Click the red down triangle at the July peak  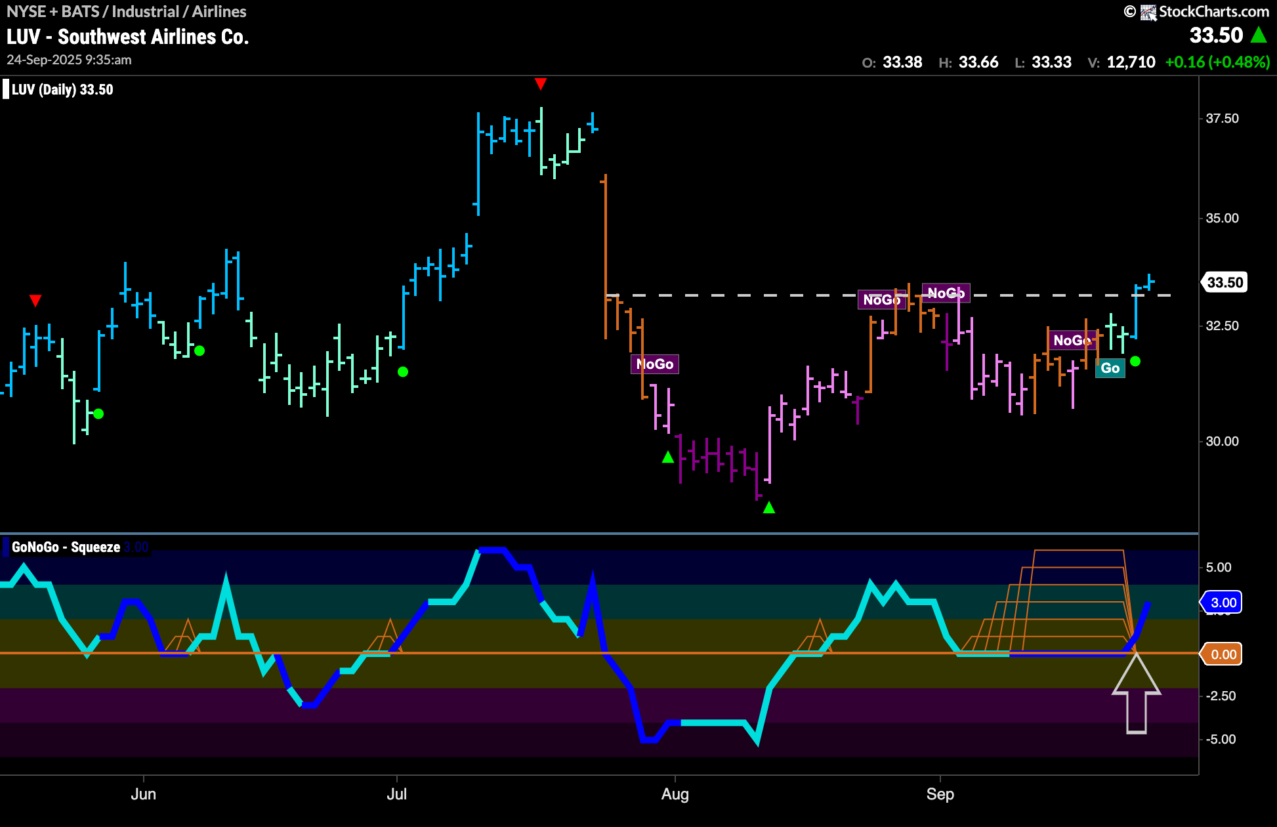click(540, 83)
